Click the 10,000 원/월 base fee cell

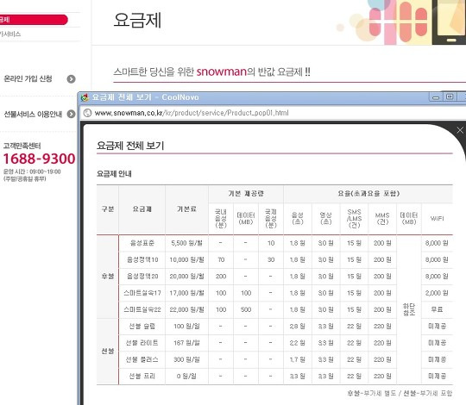coord(186,259)
